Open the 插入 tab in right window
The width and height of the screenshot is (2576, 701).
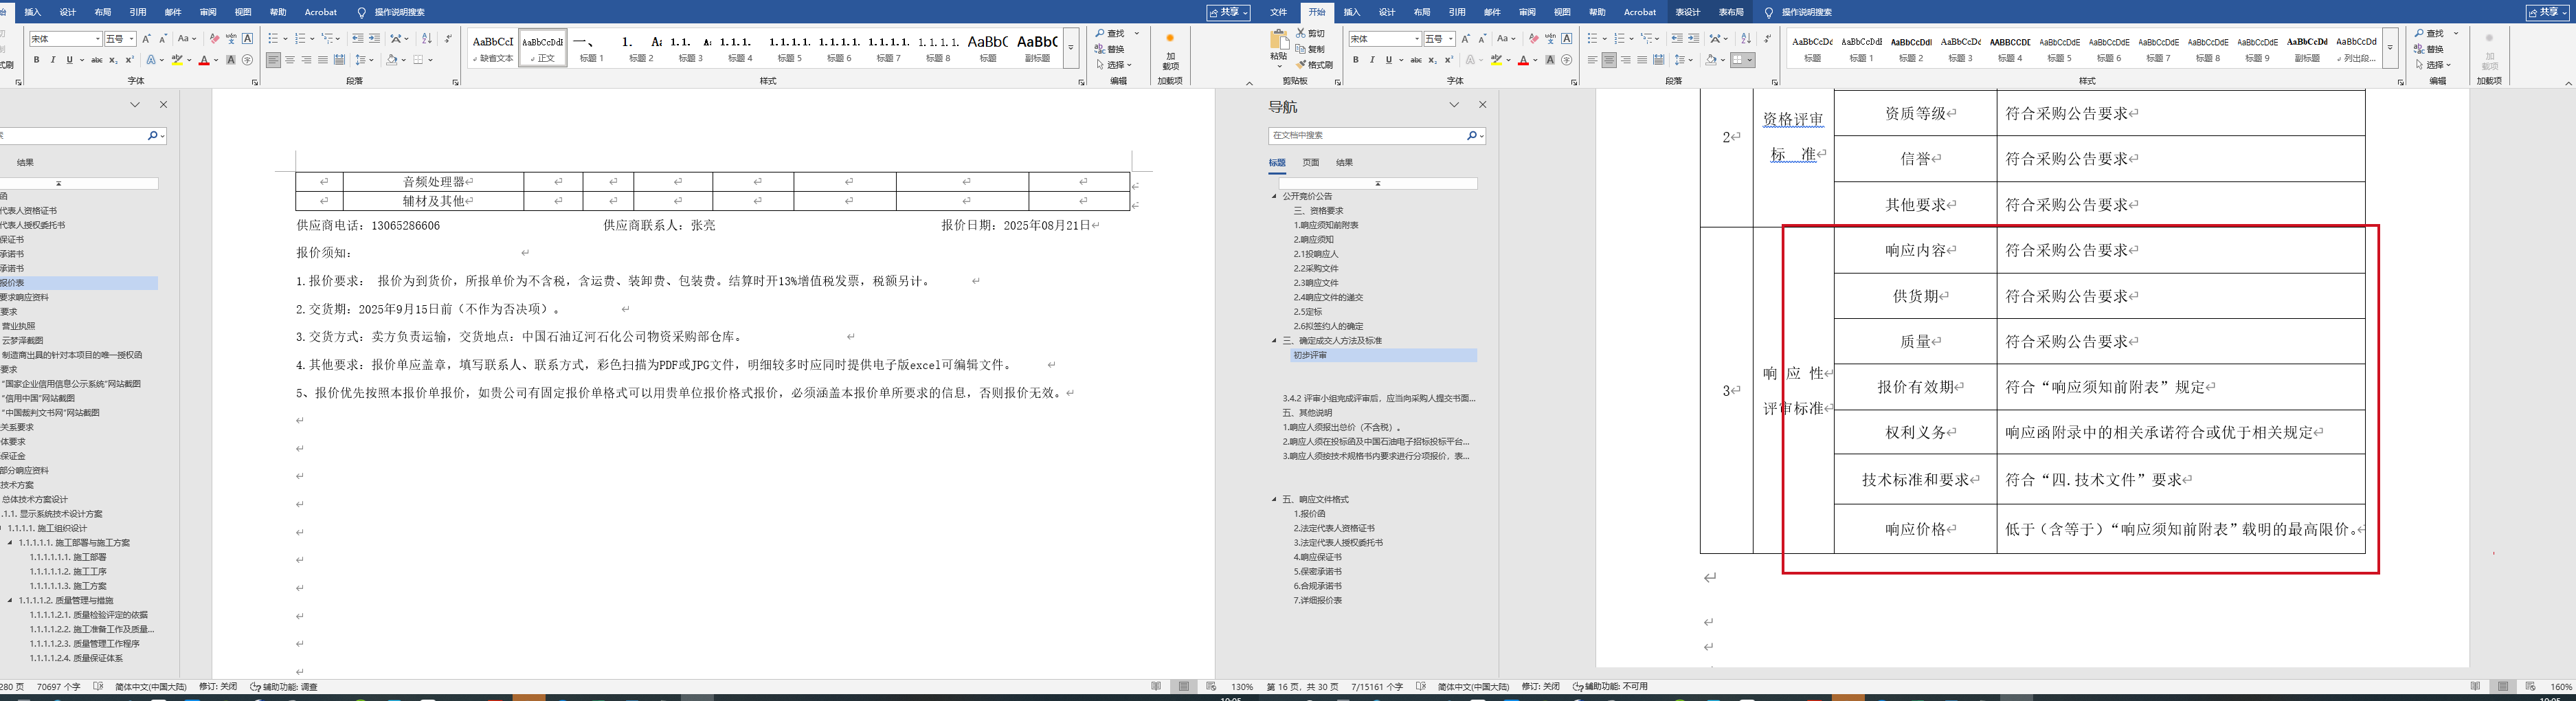[x=1352, y=12]
